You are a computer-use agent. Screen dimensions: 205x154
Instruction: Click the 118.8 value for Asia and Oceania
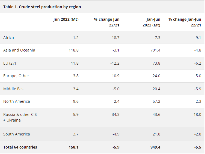(x=74, y=50)
